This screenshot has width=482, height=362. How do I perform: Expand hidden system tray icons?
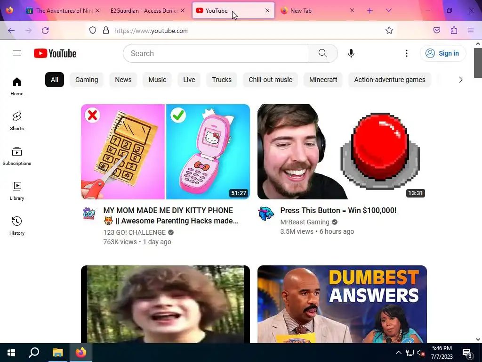[398, 353]
